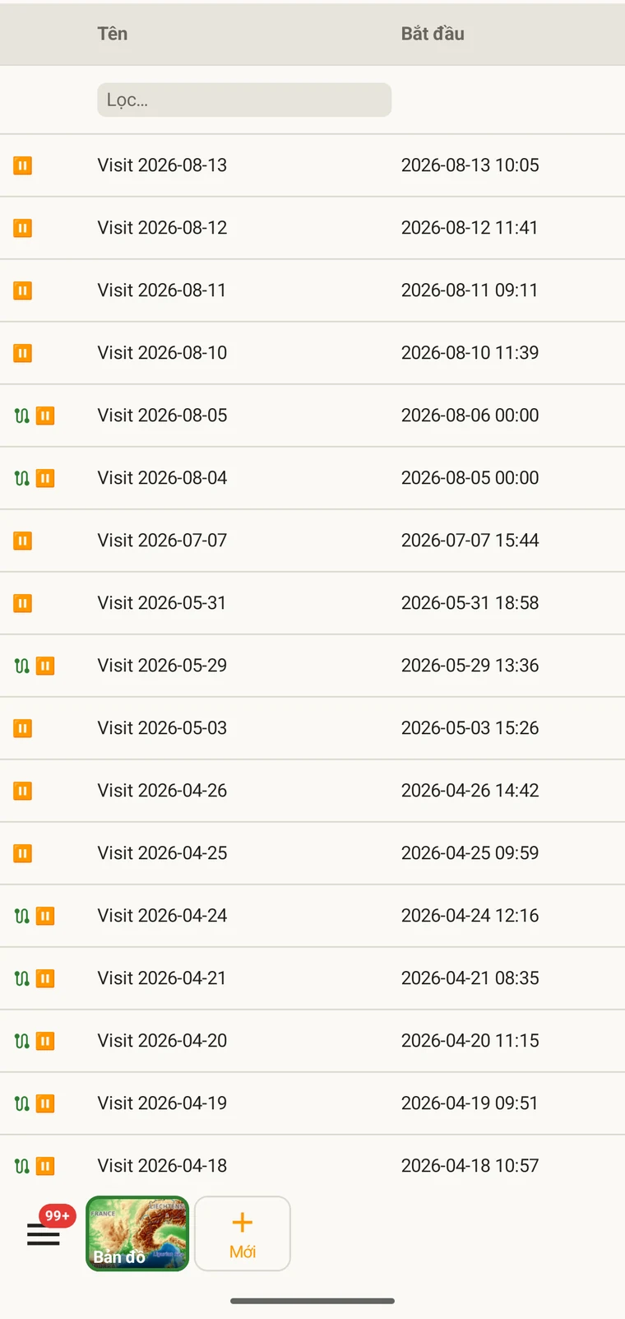The height and width of the screenshot is (1319, 625).
Task: Focus the Lọc filter field
Action: click(244, 100)
